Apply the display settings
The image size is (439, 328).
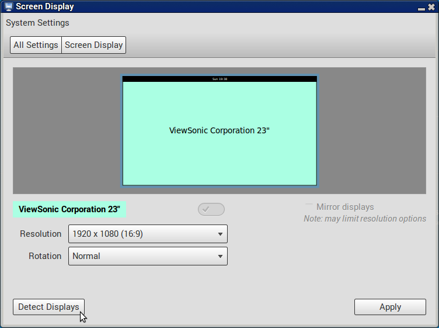coord(390,307)
